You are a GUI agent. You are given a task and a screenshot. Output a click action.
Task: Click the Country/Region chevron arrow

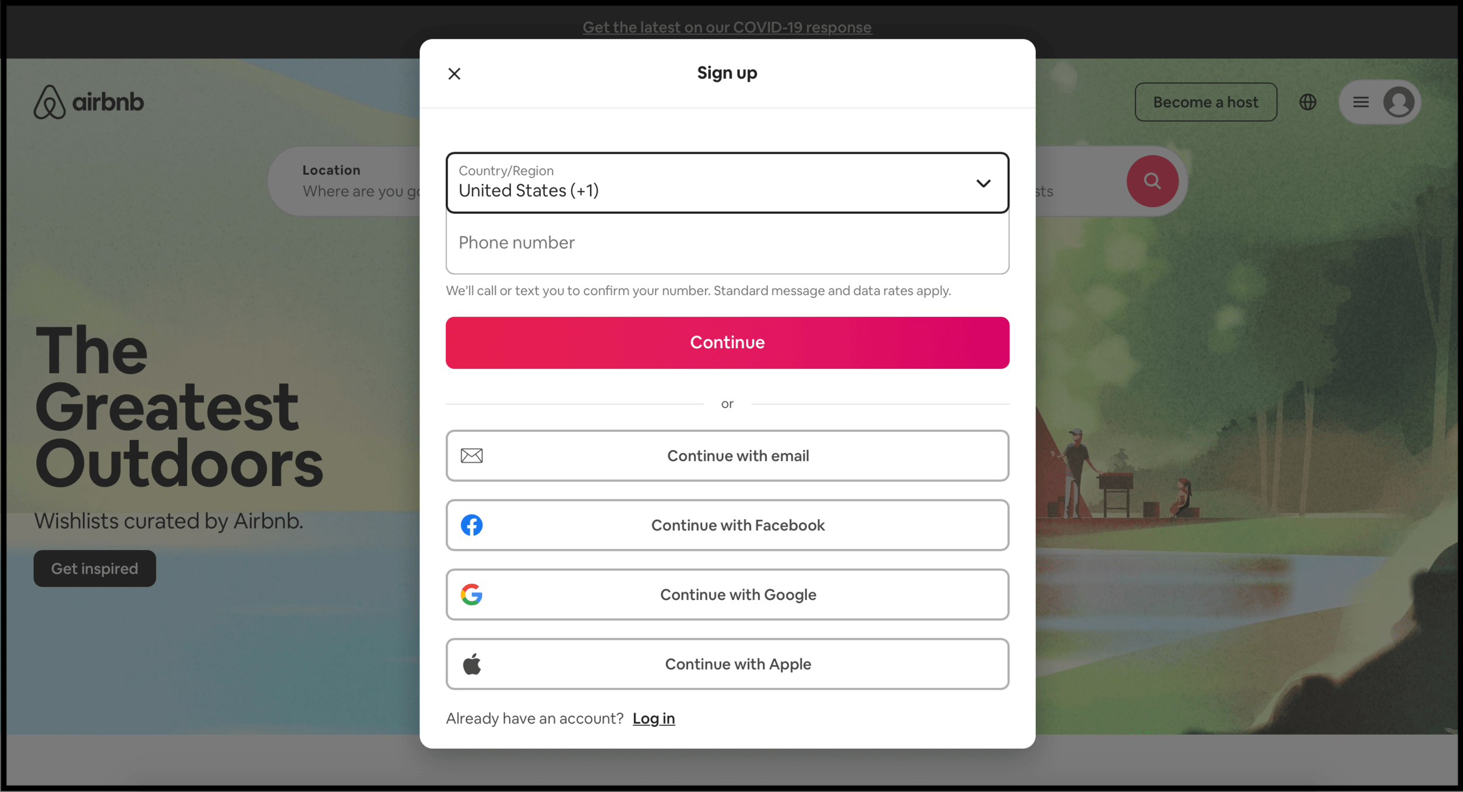coord(983,183)
